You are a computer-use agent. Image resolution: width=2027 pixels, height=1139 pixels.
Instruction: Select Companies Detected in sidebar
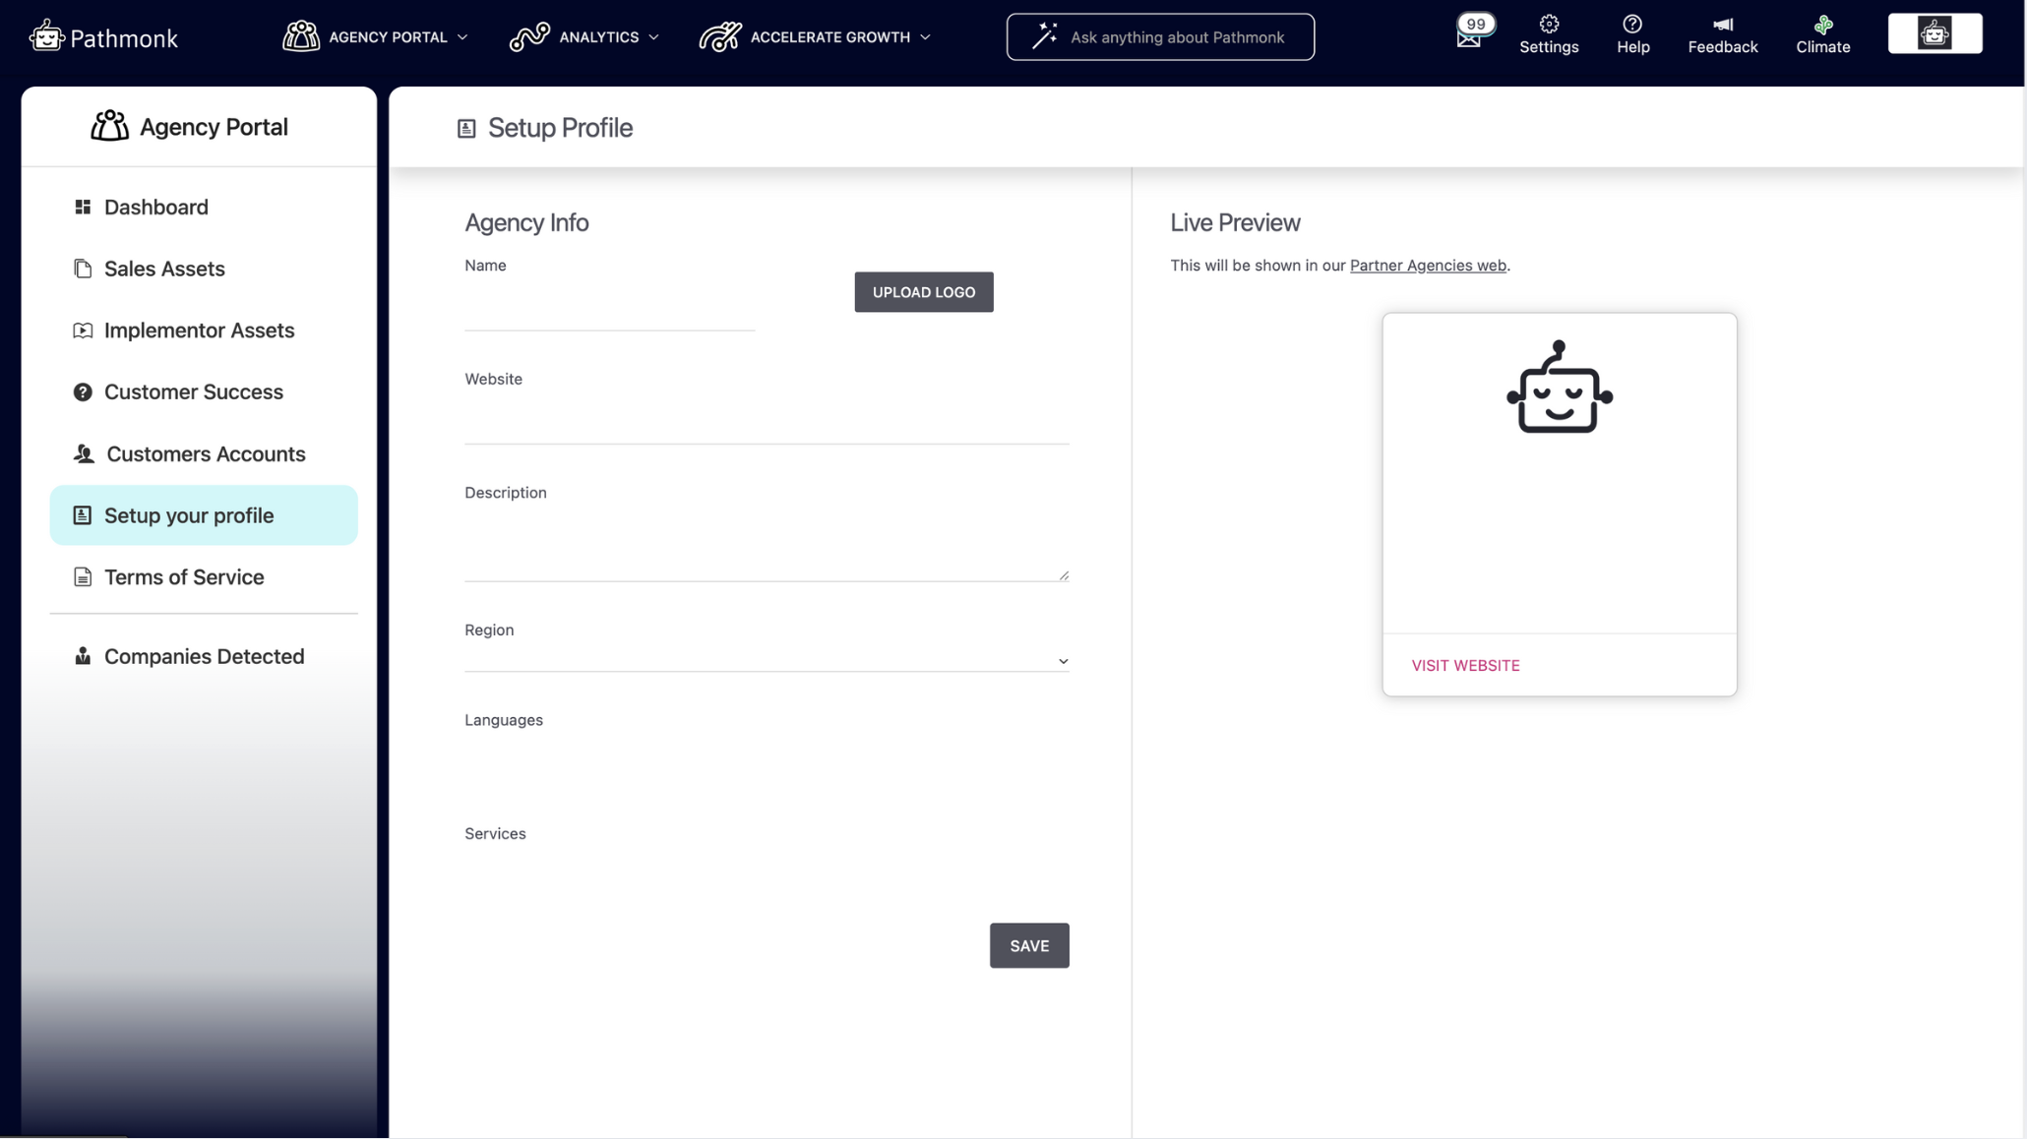pos(204,656)
